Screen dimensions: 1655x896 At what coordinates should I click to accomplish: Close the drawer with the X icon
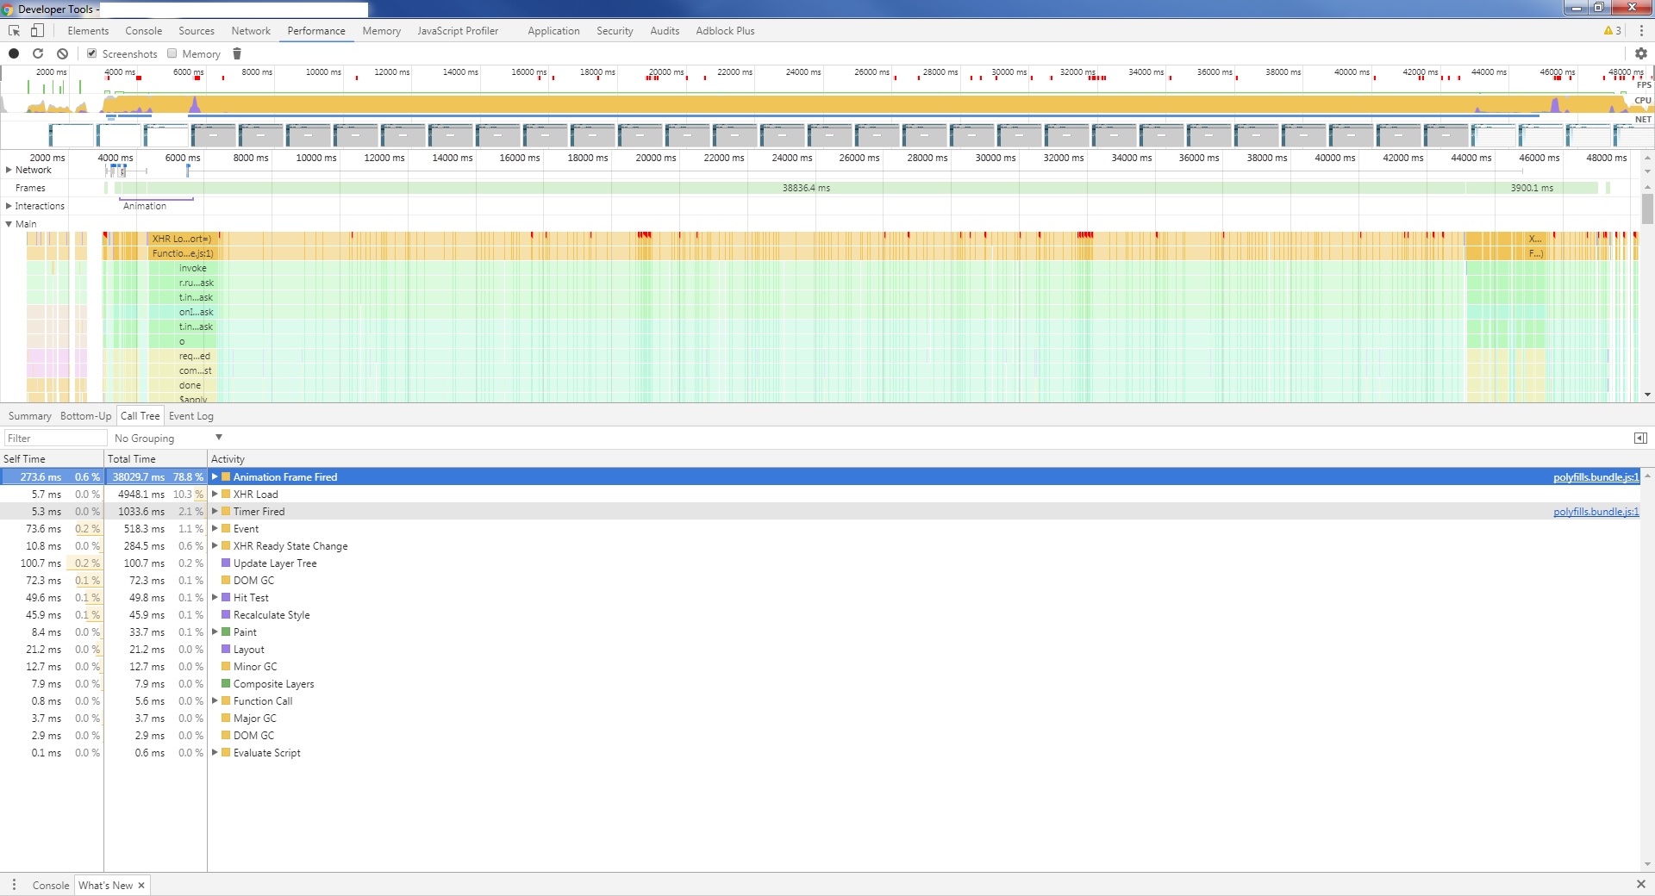pos(1640,885)
